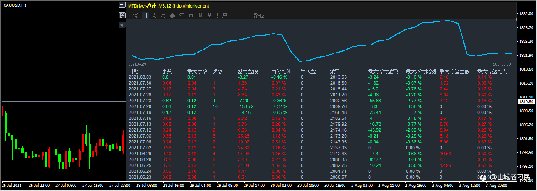Click the 日期 column header

[x=133, y=72]
